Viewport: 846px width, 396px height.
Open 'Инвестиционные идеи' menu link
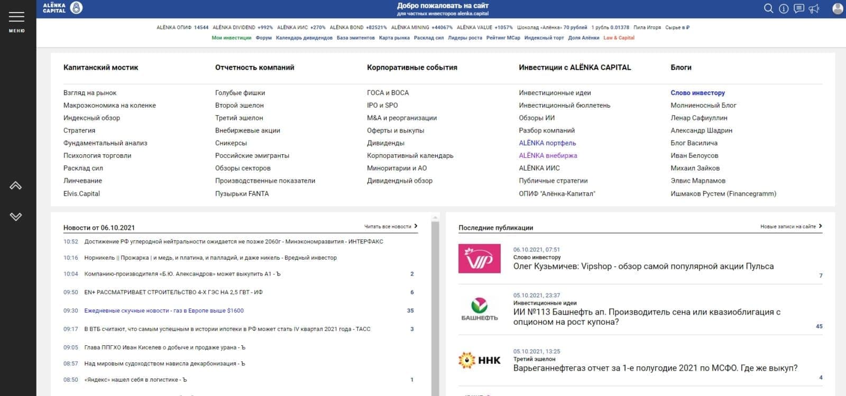click(555, 93)
